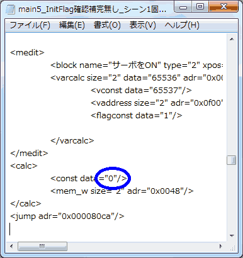This screenshot has width=243, height=258.
Task: Click the window resize grip corner
Action: 232,247
